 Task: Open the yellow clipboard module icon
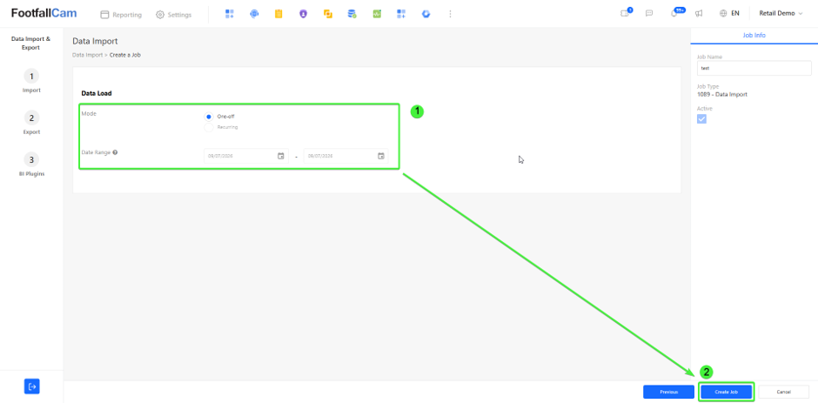(x=278, y=14)
